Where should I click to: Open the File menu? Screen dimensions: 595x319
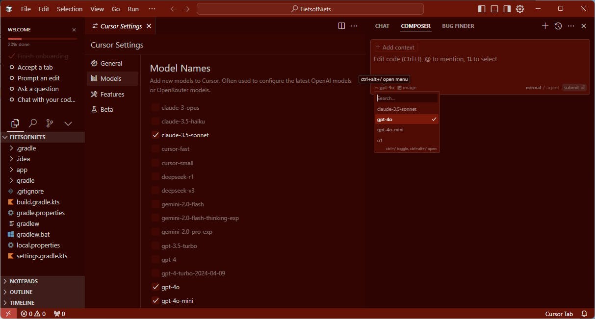click(26, 9)
